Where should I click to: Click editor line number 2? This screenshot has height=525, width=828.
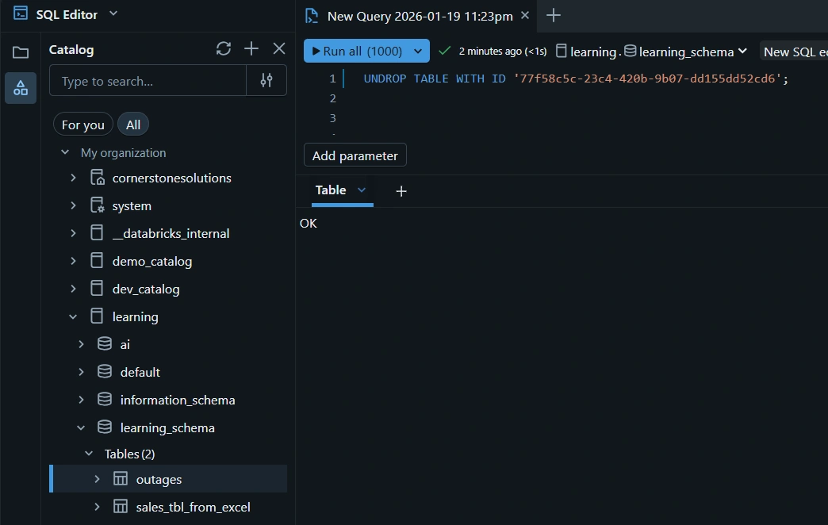coord(332,98)
